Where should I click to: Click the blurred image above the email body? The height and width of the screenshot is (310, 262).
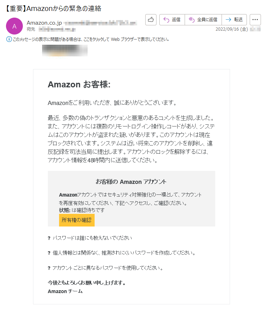coord(65,51)
